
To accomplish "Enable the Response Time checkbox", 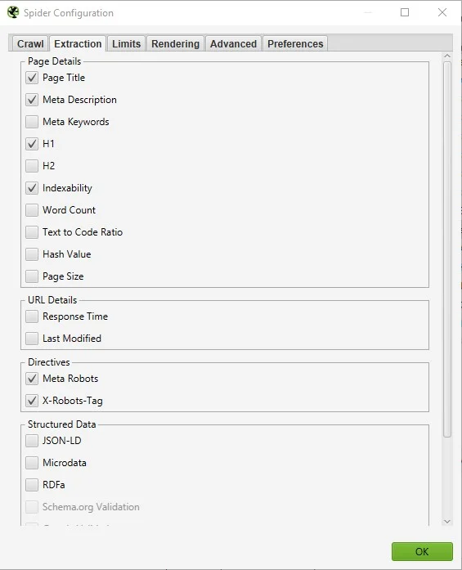I will (x=32, y=316).
